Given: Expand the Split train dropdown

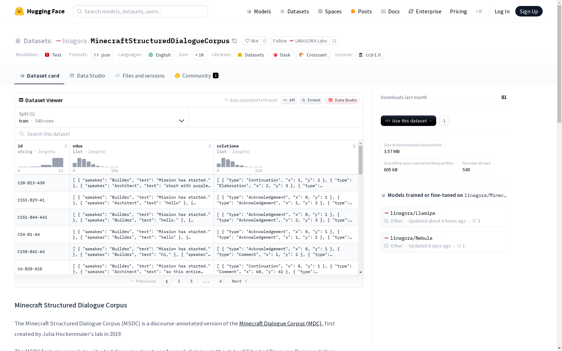Looking at the screenshot, I should tap(102, 117).
